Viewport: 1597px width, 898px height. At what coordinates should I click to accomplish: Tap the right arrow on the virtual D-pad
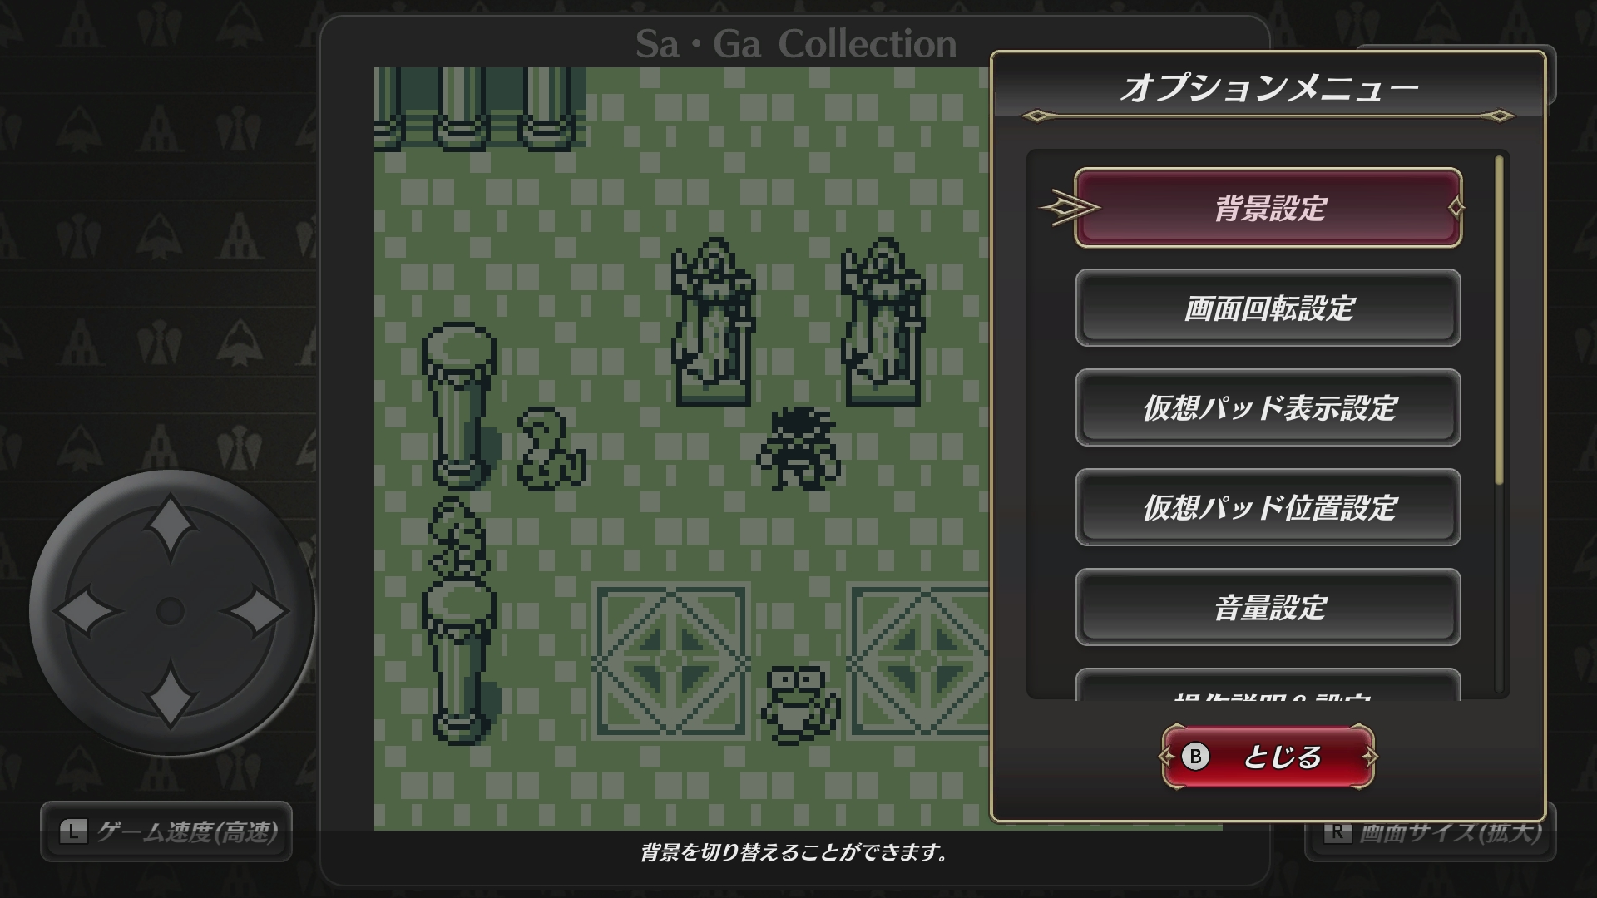[255, 611]
